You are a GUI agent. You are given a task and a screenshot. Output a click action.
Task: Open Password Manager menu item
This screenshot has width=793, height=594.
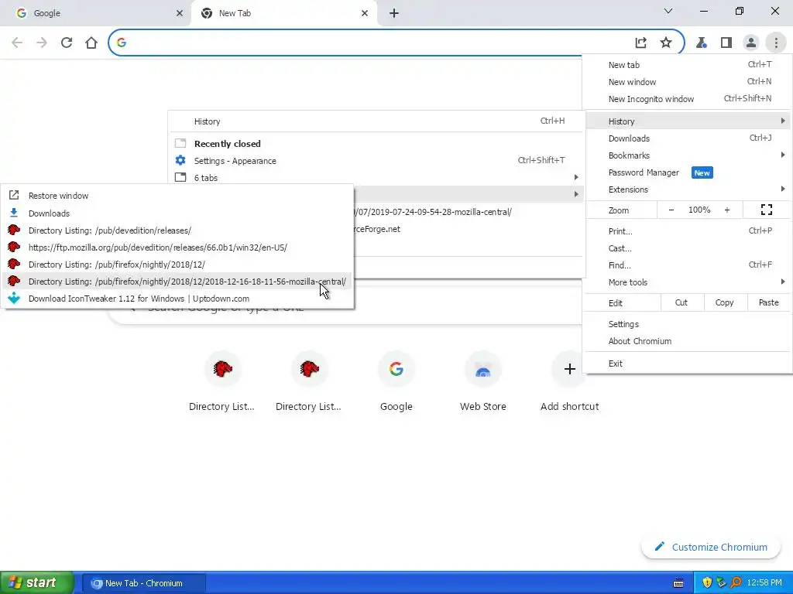(688, 172)
